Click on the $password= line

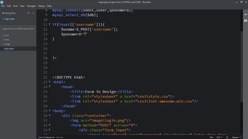(74, 34)
